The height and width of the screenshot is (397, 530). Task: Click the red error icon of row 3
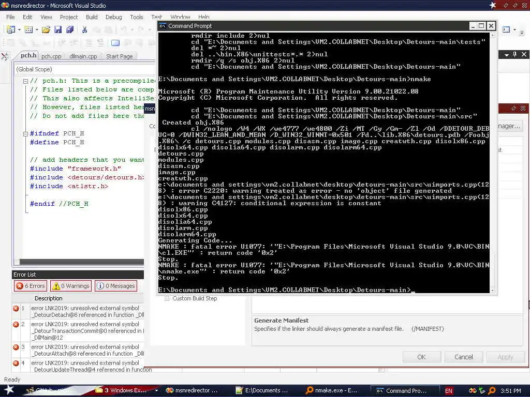pos(16,347)
